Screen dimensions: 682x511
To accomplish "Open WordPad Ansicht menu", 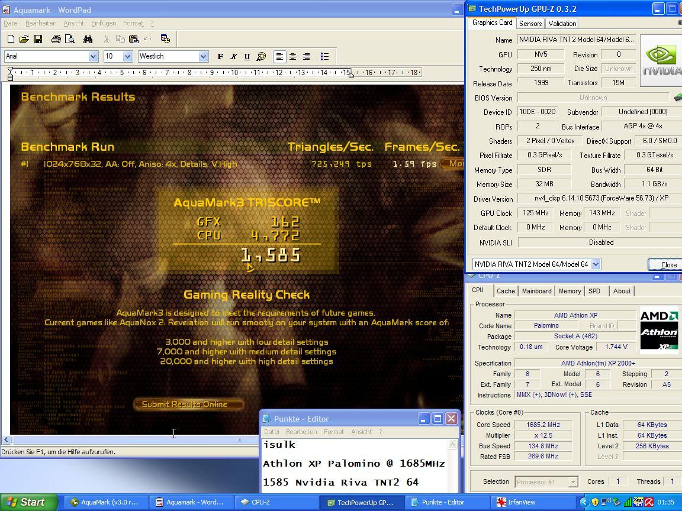I will click(x=73, y=23).
